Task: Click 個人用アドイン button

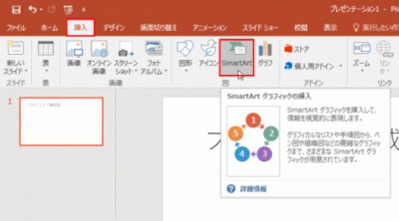Action: pyautogui.click(x=309, y=66)
